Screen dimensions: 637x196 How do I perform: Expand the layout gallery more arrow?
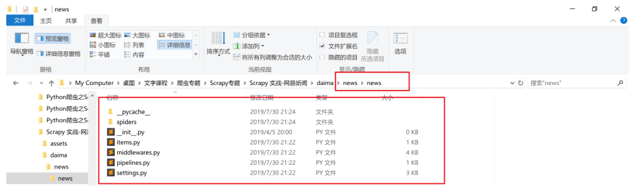click(196, 54)
